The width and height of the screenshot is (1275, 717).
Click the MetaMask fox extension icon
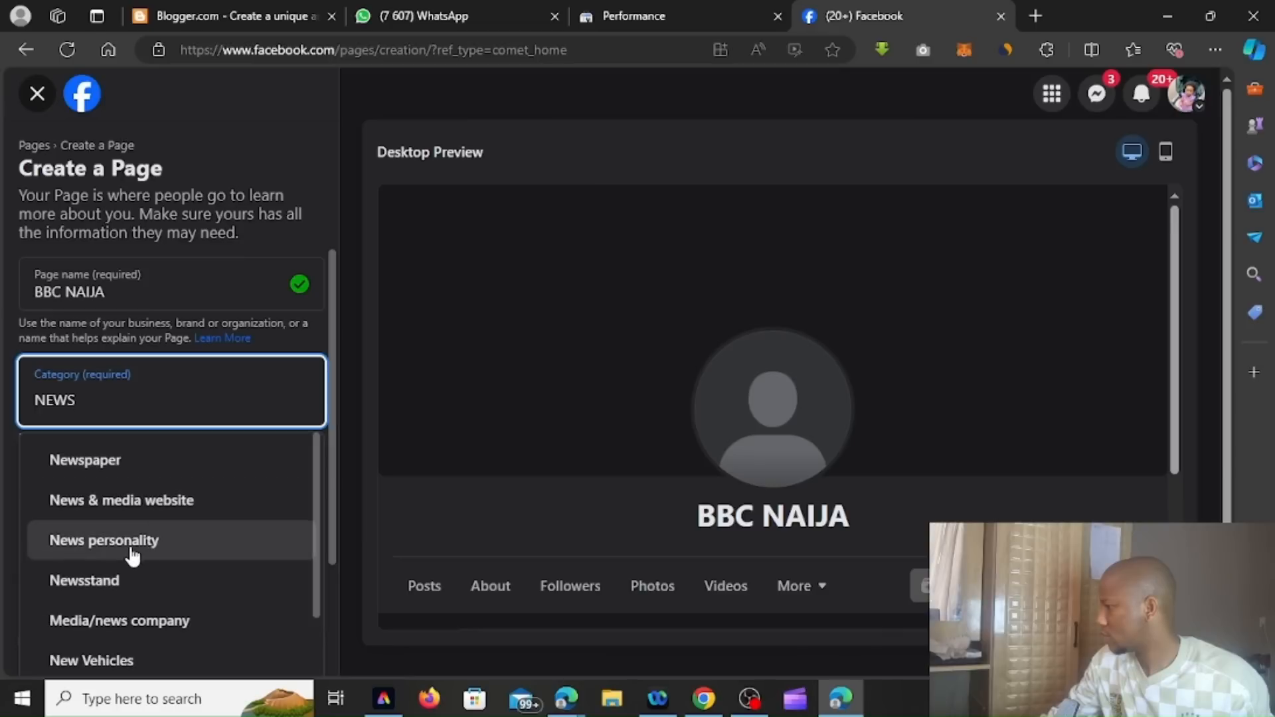coord(964,50)
